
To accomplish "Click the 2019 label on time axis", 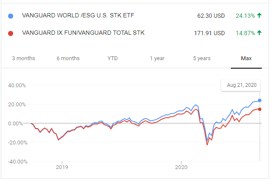I will tap(62, 166).
